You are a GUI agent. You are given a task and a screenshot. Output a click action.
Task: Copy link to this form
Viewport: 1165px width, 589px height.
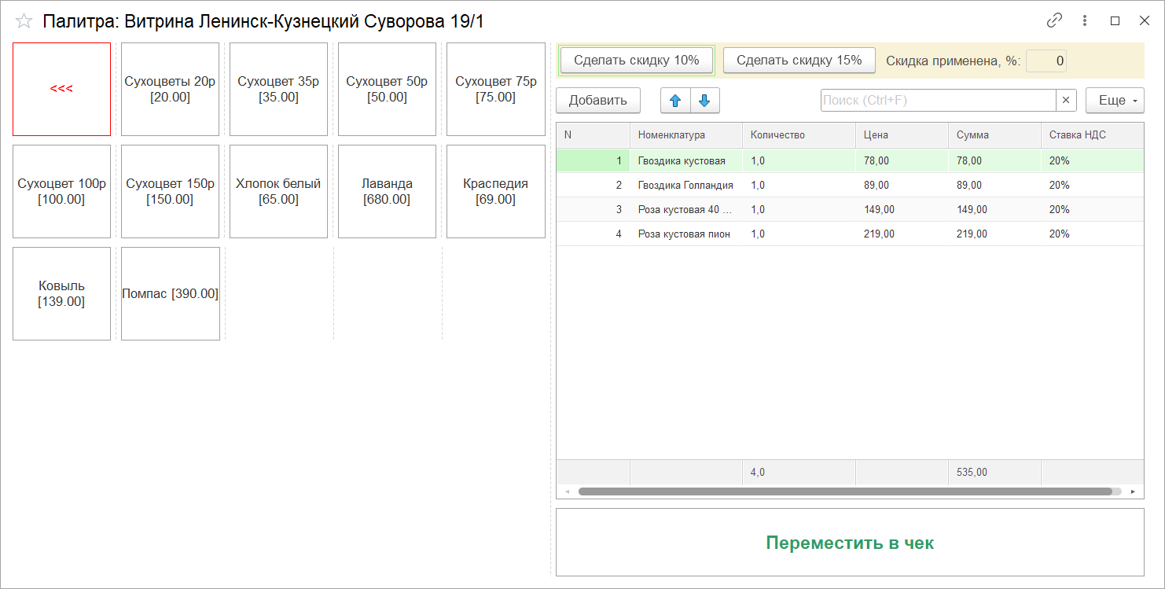[x=1054, y=21]
